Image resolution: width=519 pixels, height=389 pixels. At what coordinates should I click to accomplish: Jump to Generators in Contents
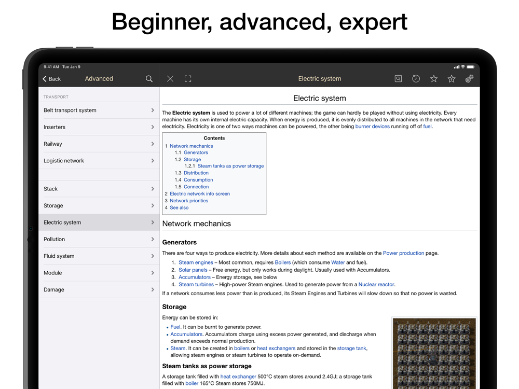(x=196, y=152)
